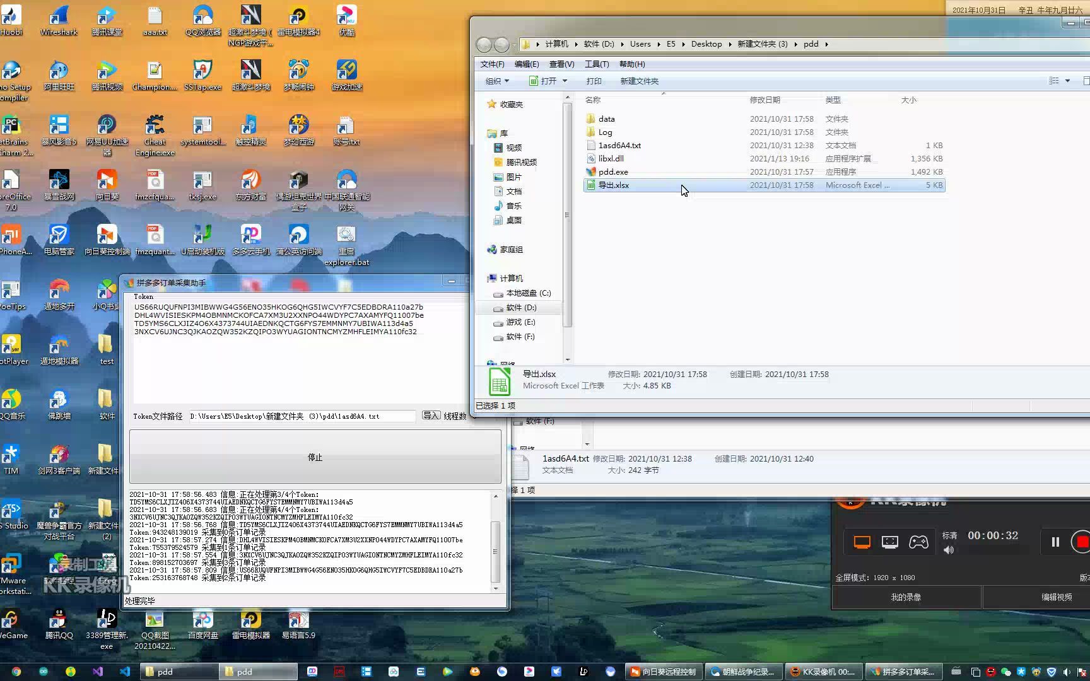Expand the 打开 dropdown arrow
Screen dimensions: 1090x681
(x=565, y=81)
